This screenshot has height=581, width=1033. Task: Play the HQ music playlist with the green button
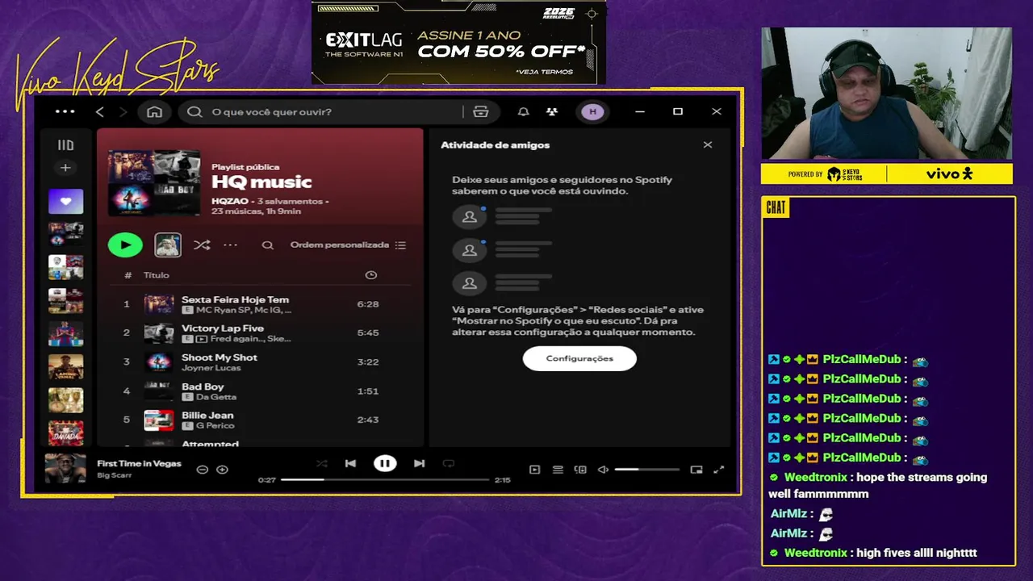coord(125,245)
